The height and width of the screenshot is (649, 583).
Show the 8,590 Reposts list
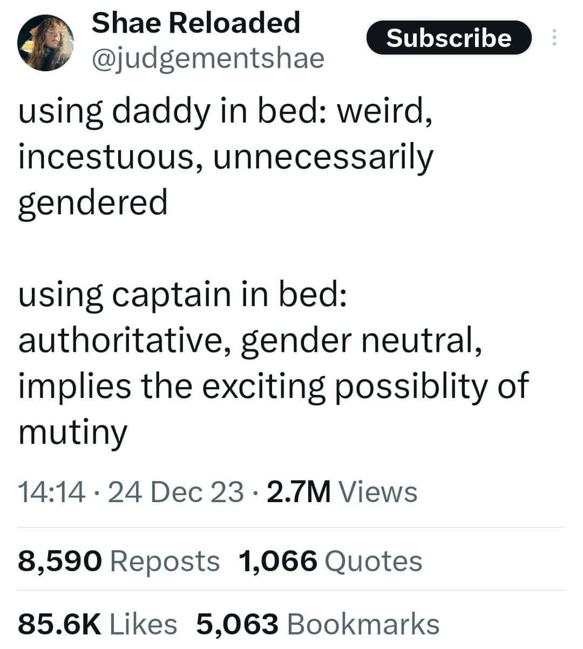point(119,560)
